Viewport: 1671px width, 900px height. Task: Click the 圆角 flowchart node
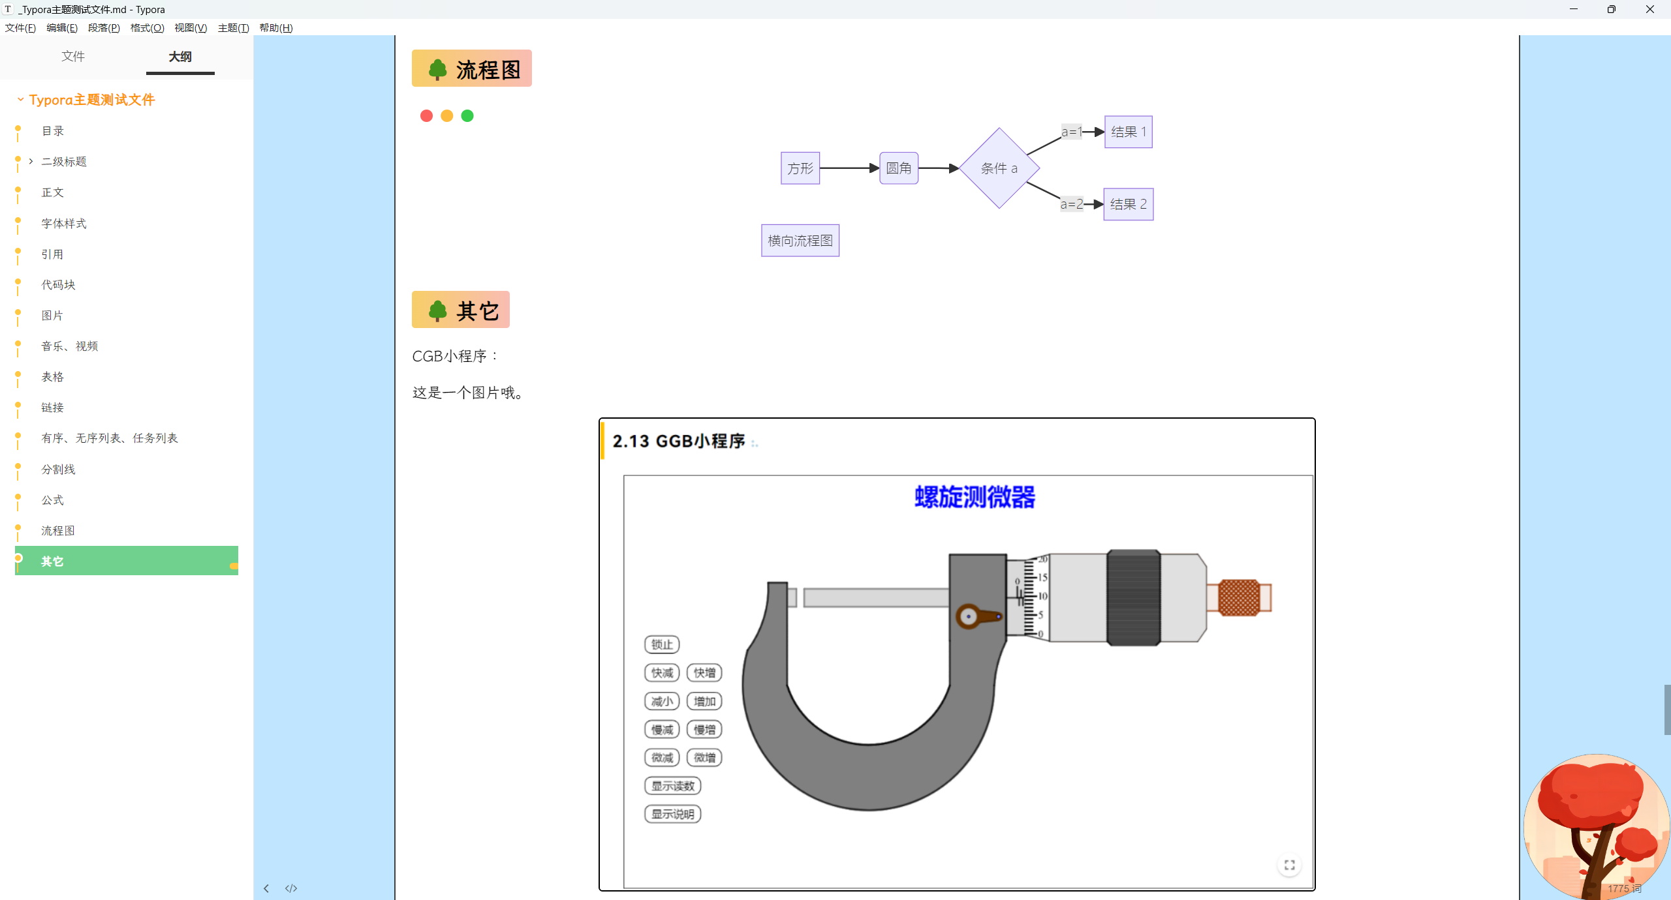point(899,168)
